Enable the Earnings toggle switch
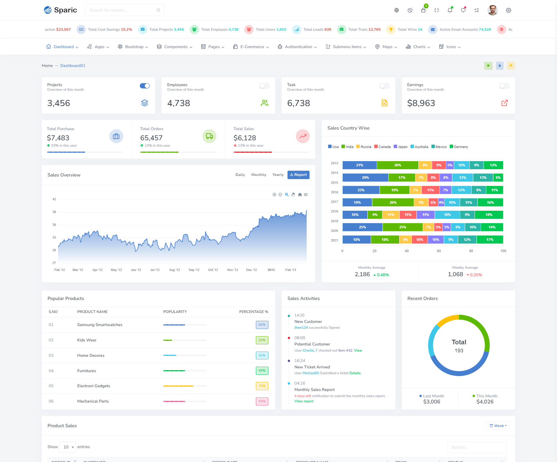557x462 pixels. click(x=504, y=86)
